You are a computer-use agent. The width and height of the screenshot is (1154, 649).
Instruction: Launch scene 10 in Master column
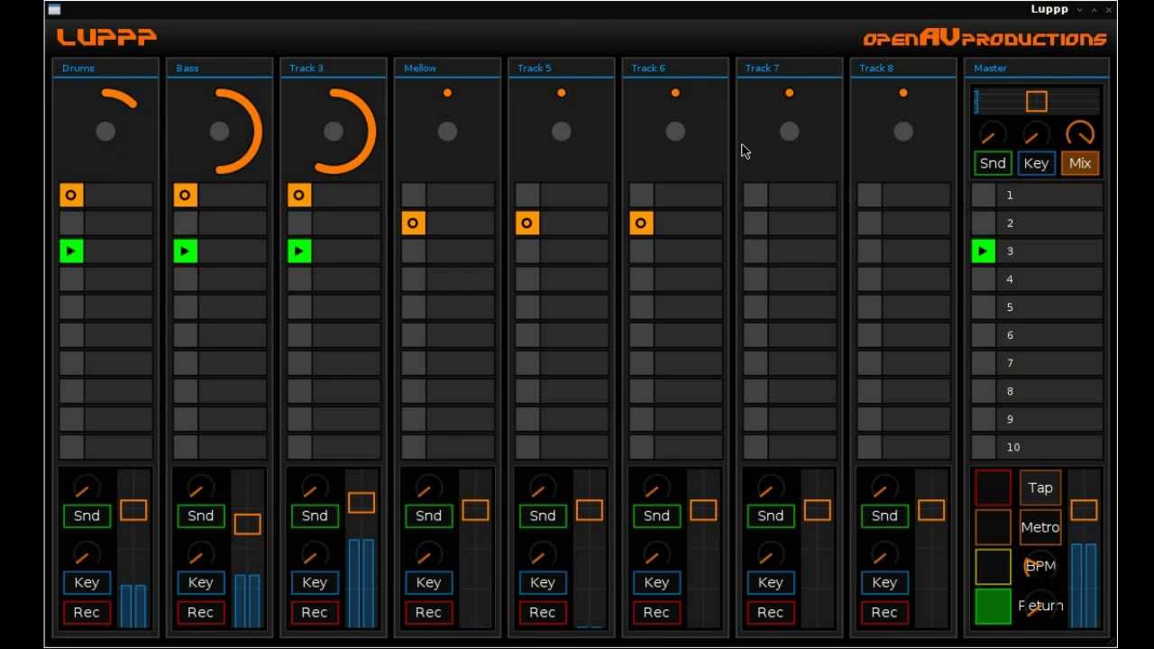984,447
